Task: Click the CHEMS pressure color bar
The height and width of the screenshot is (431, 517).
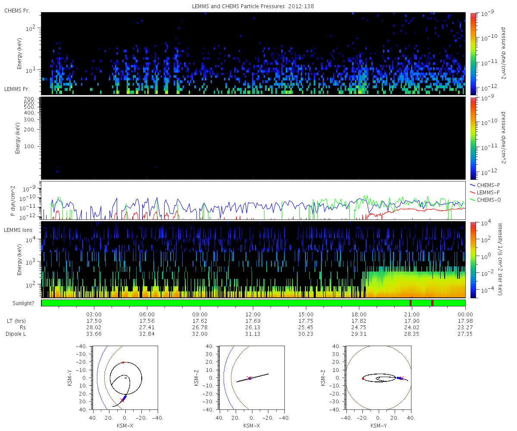Action: click(473, 53)
